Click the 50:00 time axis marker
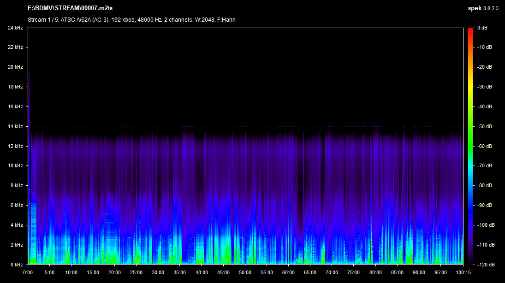 pyautogui.click(x=245, y=272)
